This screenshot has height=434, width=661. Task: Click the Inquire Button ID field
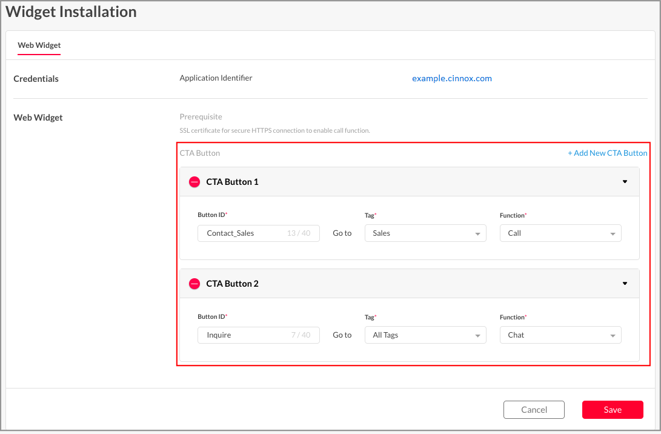pos(259,335)
